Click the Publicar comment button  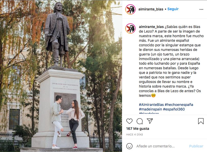point(196,146)
